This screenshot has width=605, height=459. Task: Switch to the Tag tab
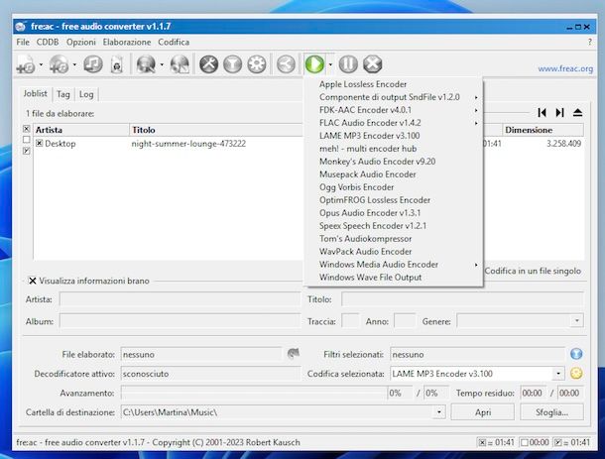[63, 94]
